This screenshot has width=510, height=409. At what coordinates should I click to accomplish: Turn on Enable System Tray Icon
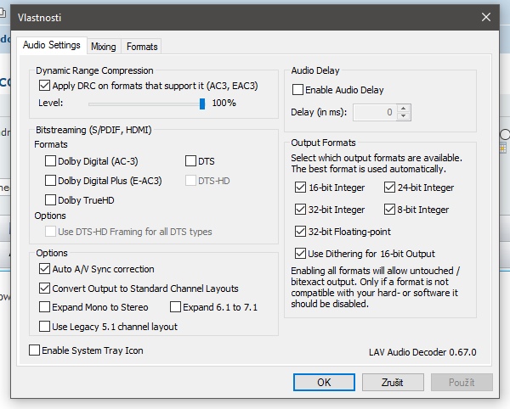tap(35, 350)
